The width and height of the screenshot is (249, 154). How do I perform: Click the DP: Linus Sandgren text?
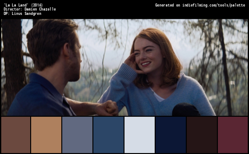[22, 13]
